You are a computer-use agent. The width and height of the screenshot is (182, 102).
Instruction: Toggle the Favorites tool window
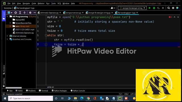coord(4,82)
